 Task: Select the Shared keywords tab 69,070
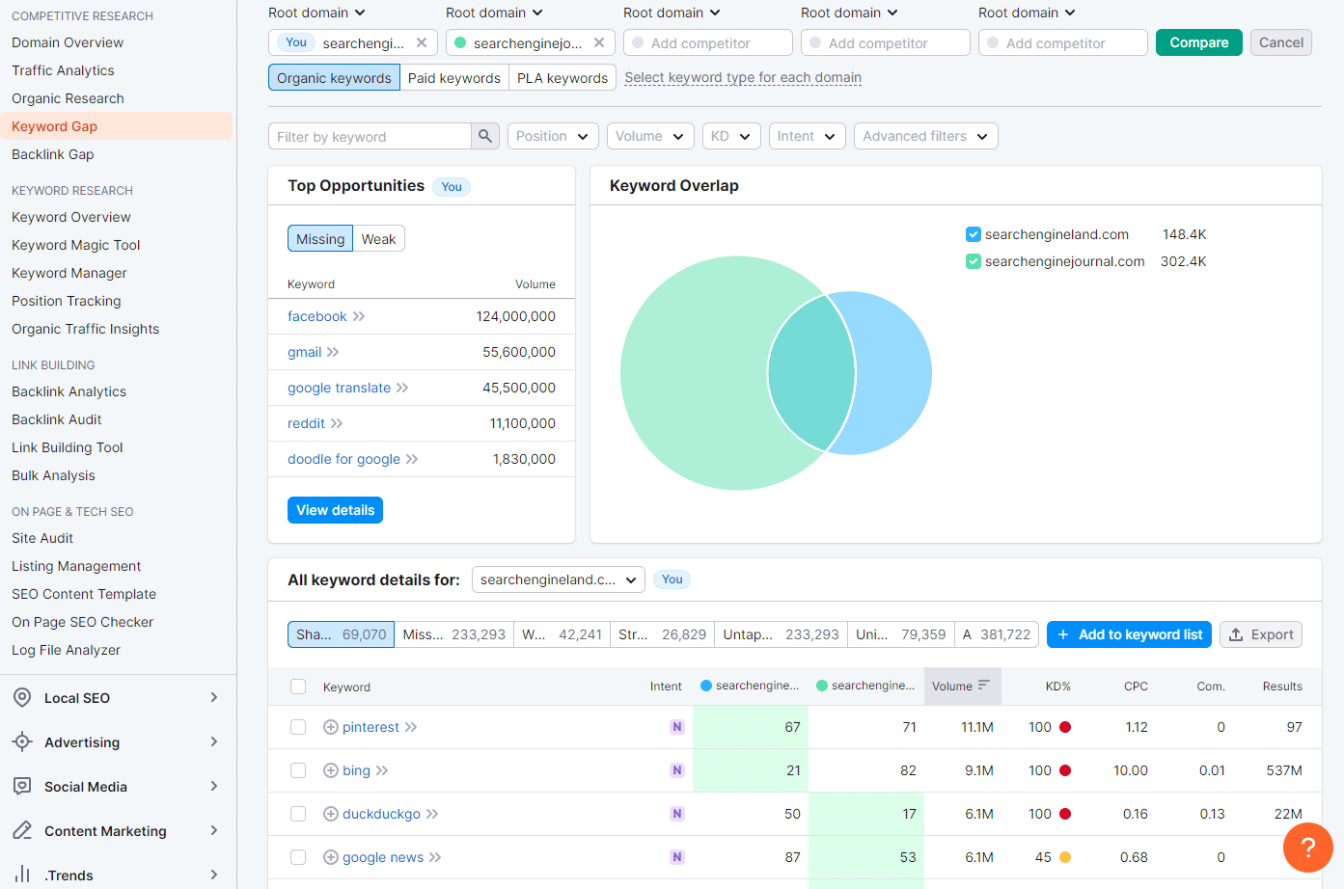pos(341,634)
